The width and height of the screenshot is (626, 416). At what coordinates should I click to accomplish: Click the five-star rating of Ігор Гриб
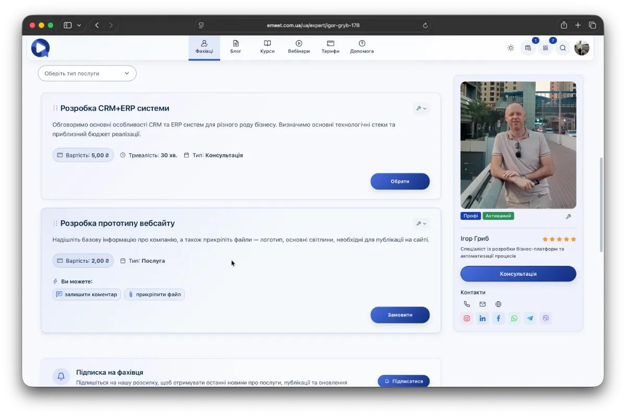click(559, 239)
